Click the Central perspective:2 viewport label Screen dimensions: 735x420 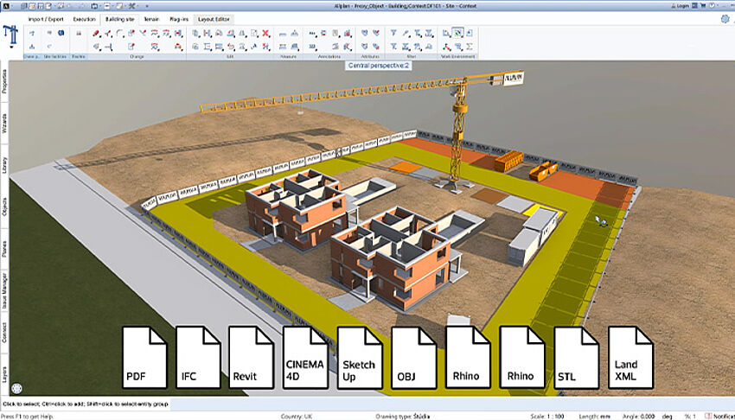point(378,65)
